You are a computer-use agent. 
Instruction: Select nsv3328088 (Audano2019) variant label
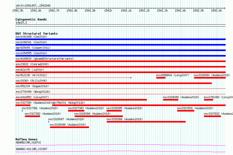click(x=68, y=125)
